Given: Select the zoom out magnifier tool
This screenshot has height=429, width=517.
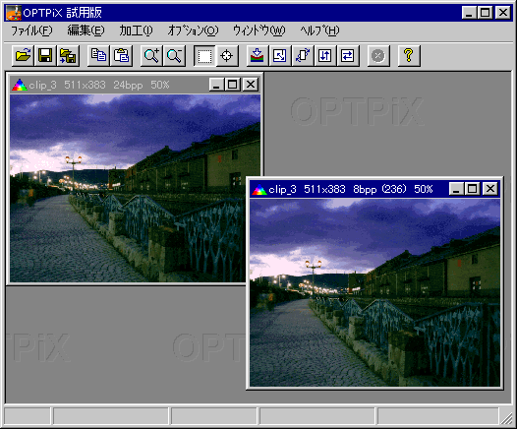Looking at the screenshot, I should pos(174,55).
